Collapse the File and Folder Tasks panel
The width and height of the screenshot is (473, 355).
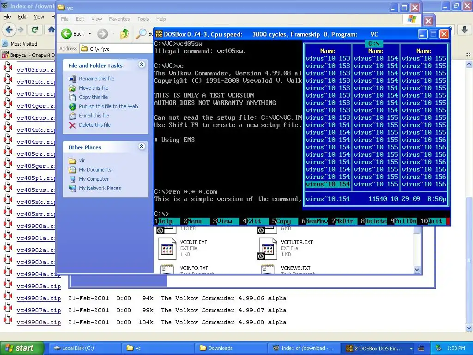(141, 65)
